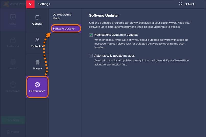
Task: Click the SEARCH text label
Action: click(190, 4)
